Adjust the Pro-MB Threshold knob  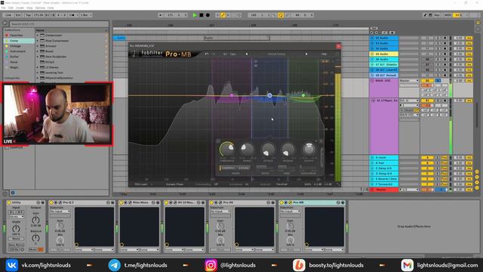point(227,150)
